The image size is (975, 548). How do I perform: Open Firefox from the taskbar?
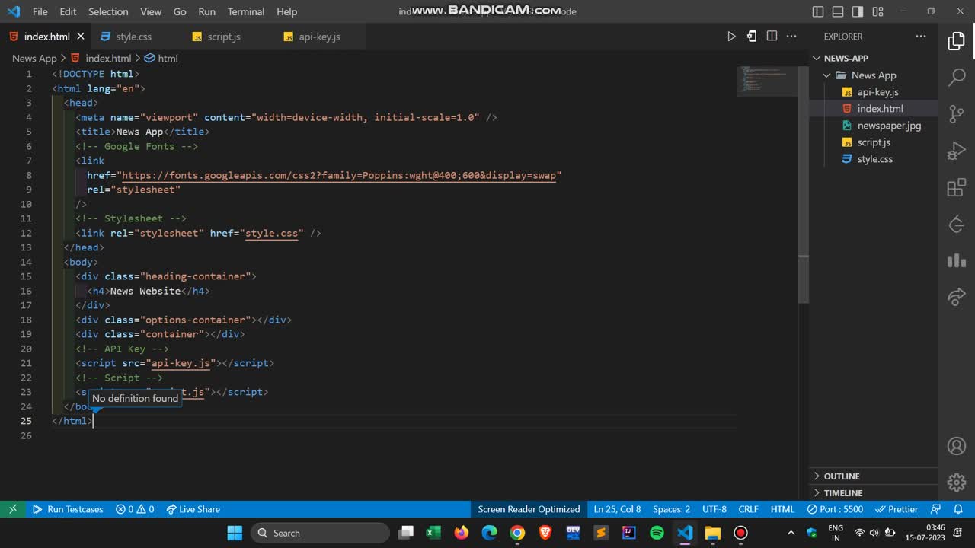tap(461, 533)
